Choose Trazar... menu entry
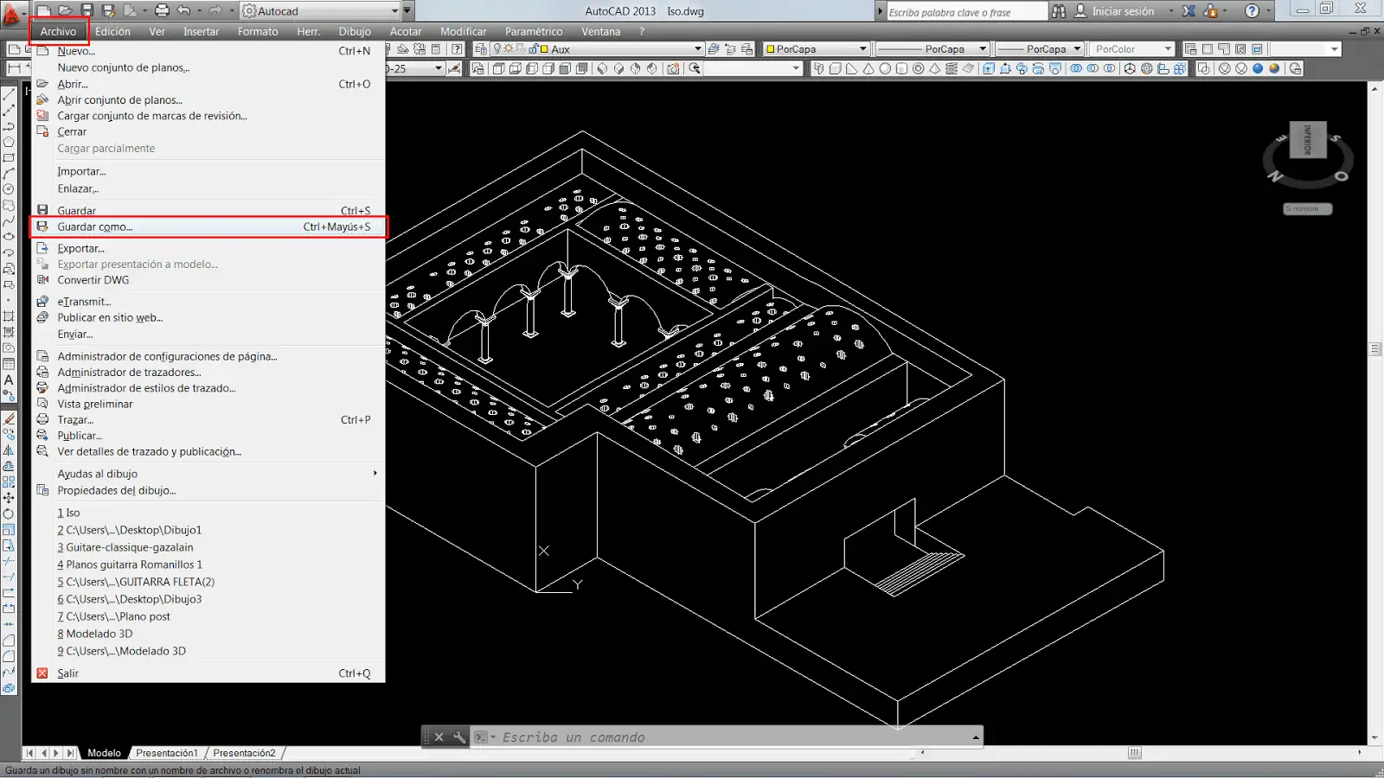Screen dimensions: 1384x778 tap(208, 419)
